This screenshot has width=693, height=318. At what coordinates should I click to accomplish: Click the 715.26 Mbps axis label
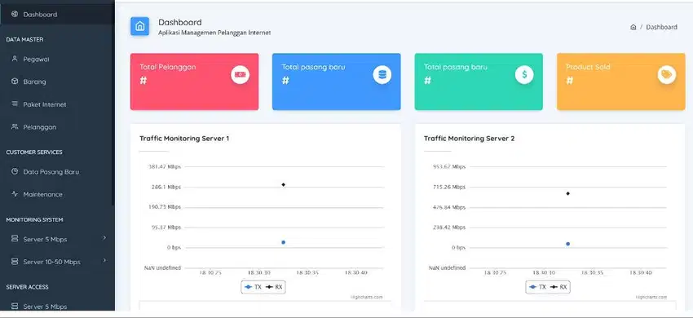pyautogui.click(x=449, y=187)
